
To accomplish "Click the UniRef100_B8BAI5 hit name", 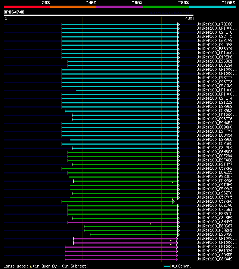I will 214,214.
